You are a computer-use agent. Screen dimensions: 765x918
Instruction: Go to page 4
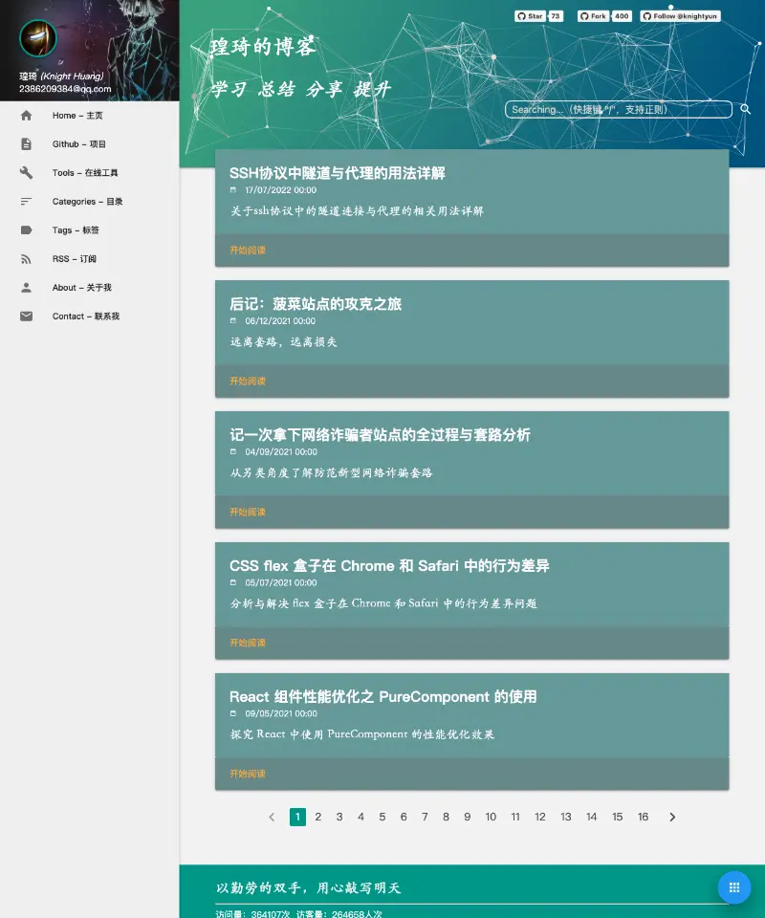(361, 817)
